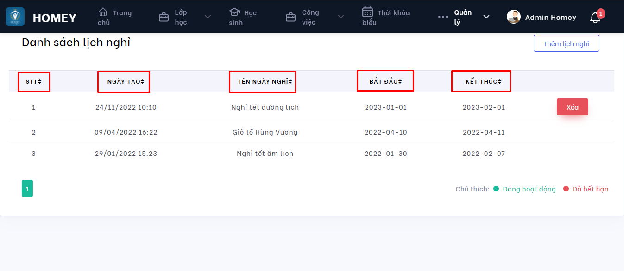Click the briefcase icon for Lớp học
624x271 pixels.
164,18
